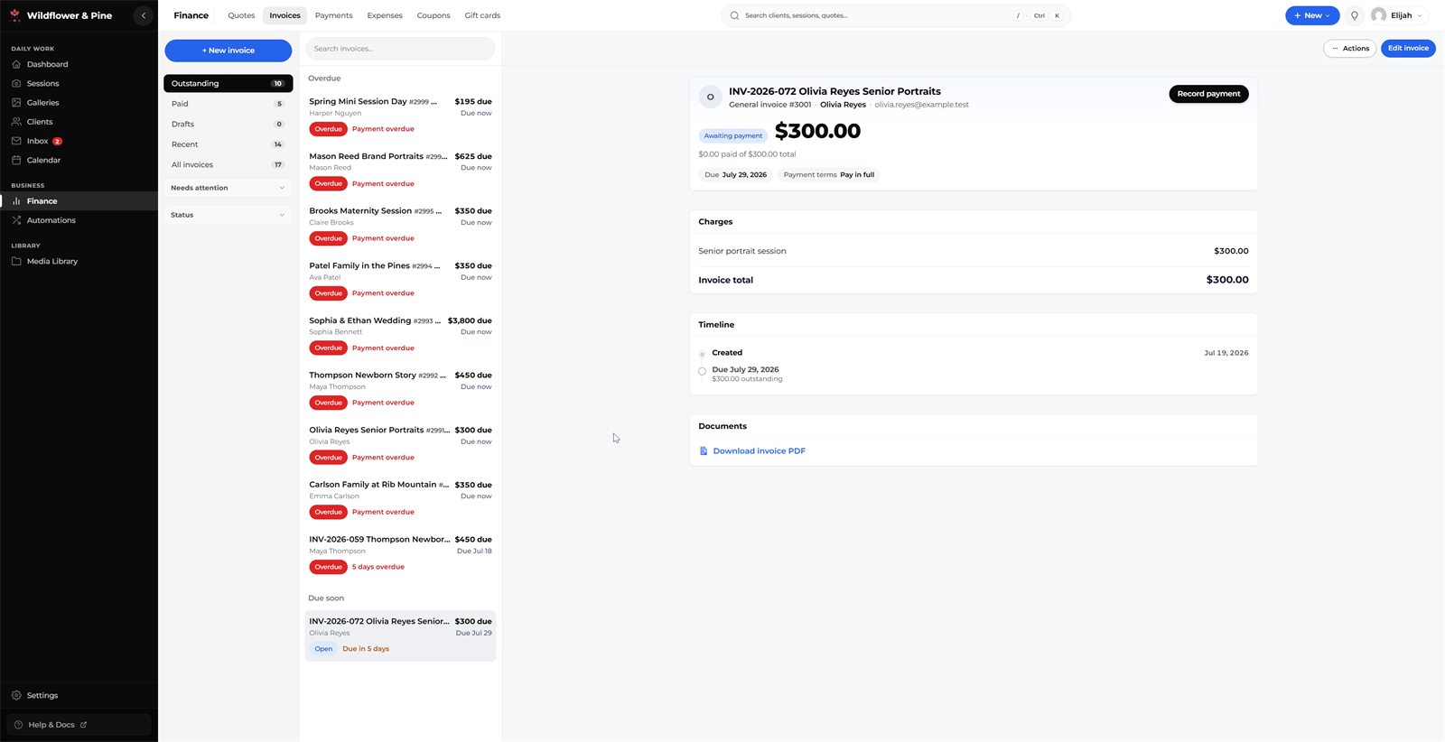Click the Senior portrait session charge row
This screenshot has width=1445, height=742.
(x=973, y=251)
